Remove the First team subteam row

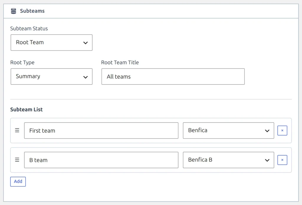pyautogui.click(x=282, y=130)
